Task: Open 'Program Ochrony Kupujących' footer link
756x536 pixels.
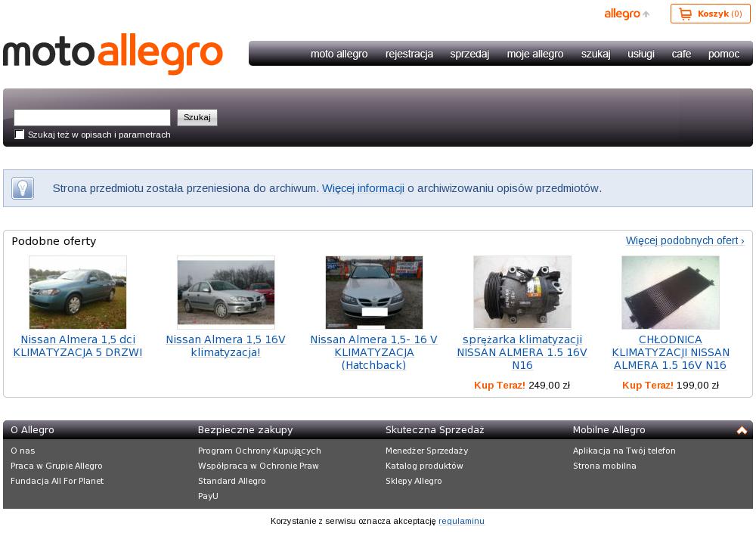Action: point(259,451)
